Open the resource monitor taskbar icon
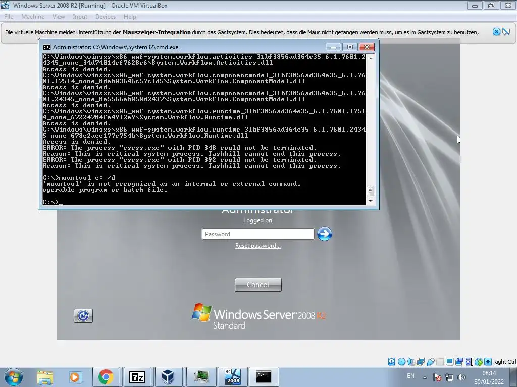This screenshot has width=517, height=387. coord(201,377)
